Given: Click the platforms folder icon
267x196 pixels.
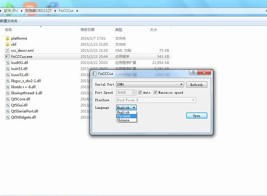Looking at the screenshot, I should tap(7, 38).
